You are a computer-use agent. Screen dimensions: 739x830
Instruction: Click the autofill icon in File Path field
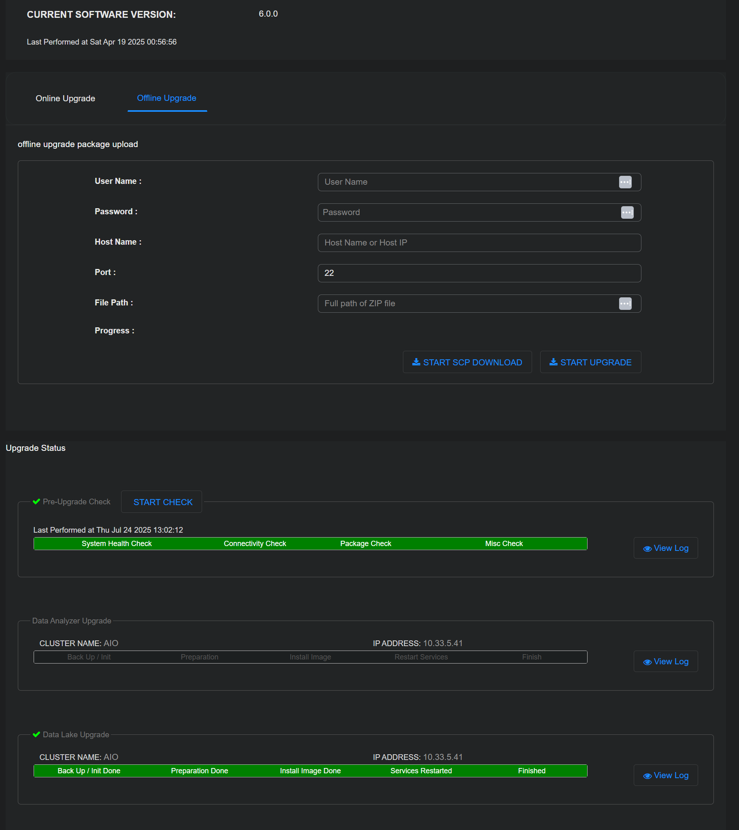(625, 303)
